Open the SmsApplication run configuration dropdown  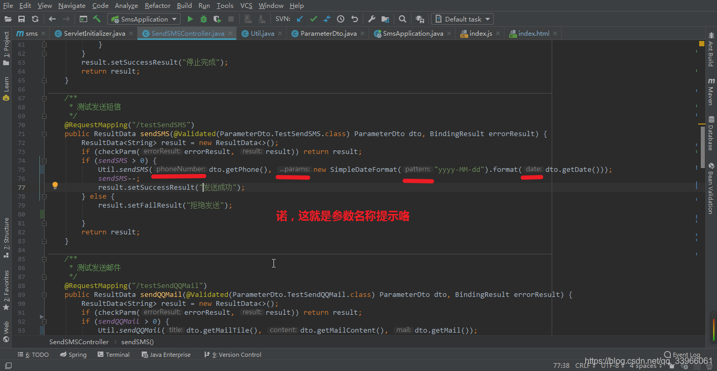point(144,19)
